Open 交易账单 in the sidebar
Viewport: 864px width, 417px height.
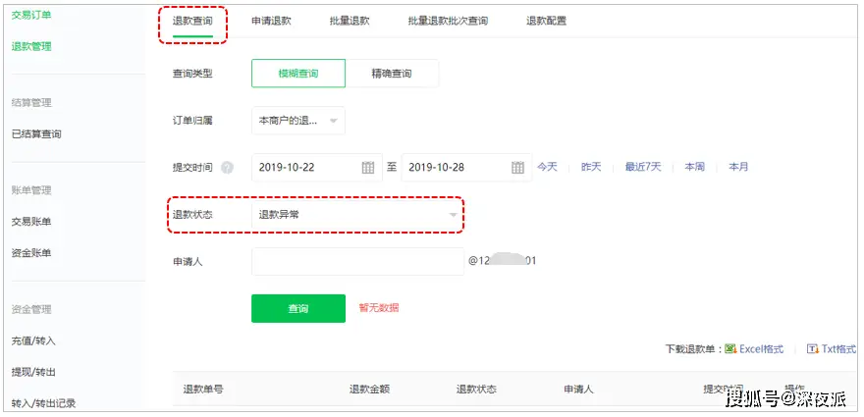(31, 222)
